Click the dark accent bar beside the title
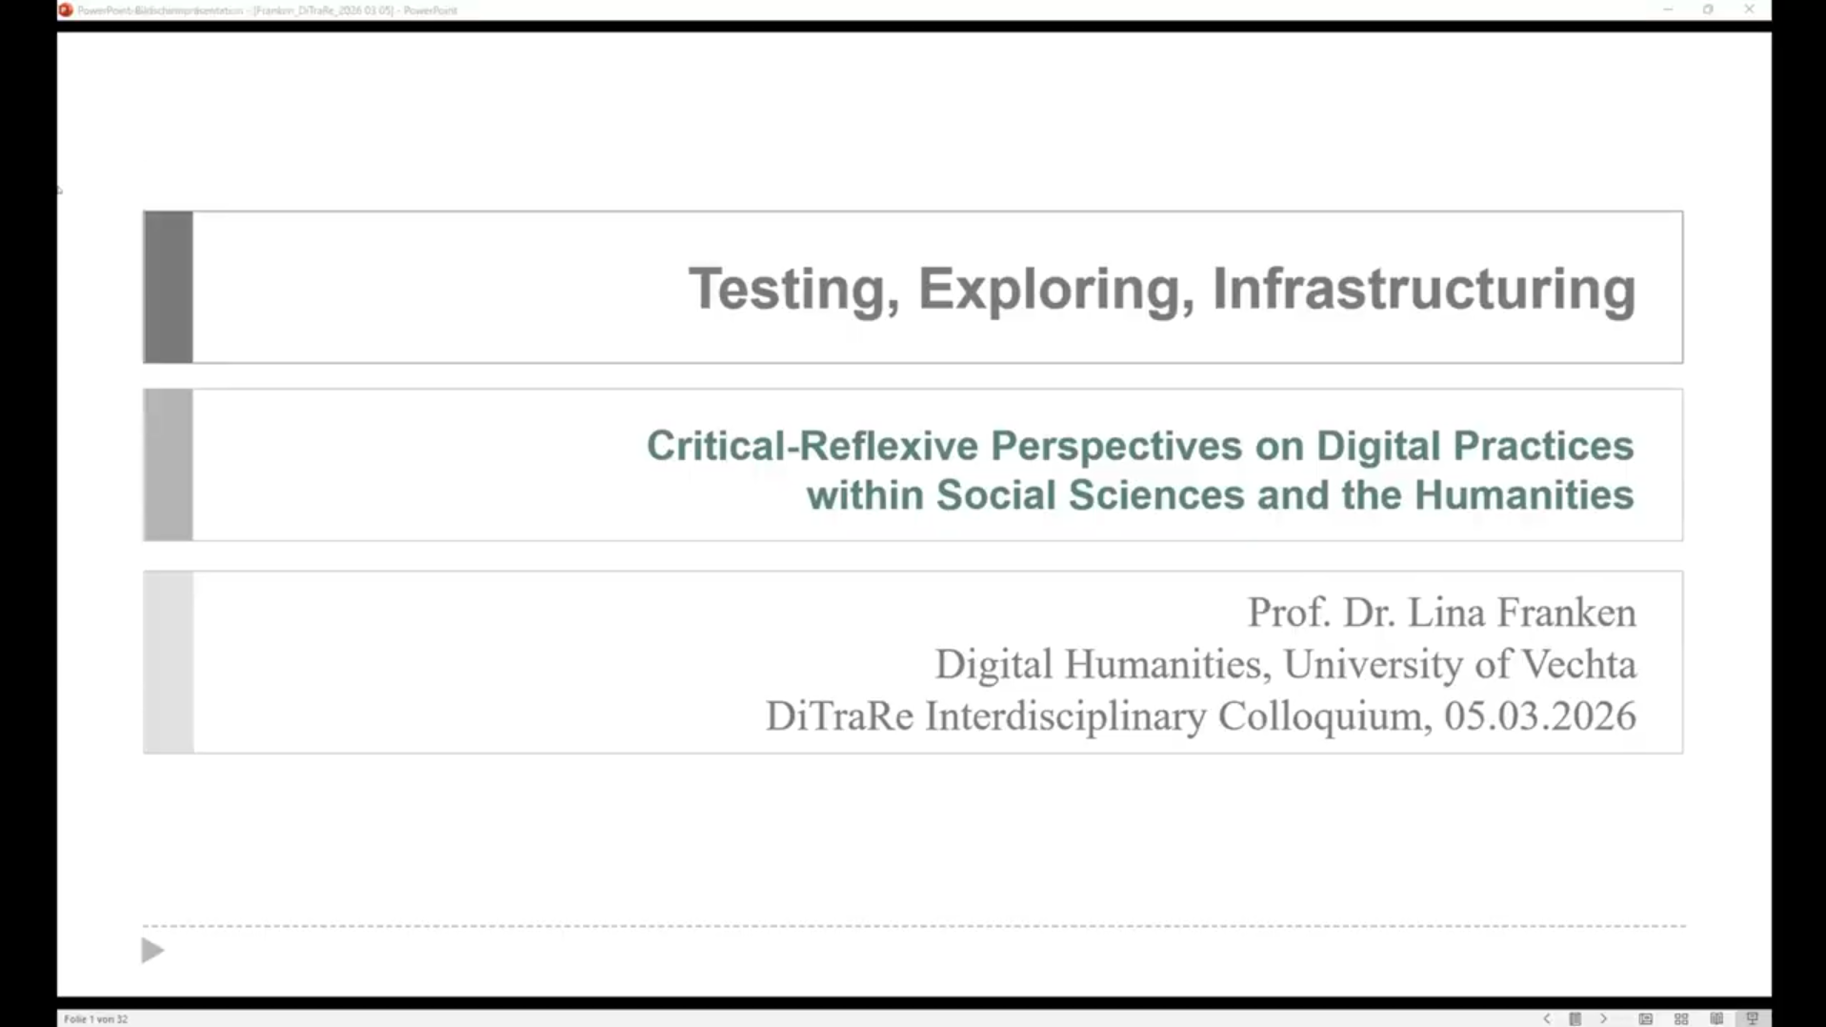This screenshot has width=1826, height=1027. click(168, 287)
